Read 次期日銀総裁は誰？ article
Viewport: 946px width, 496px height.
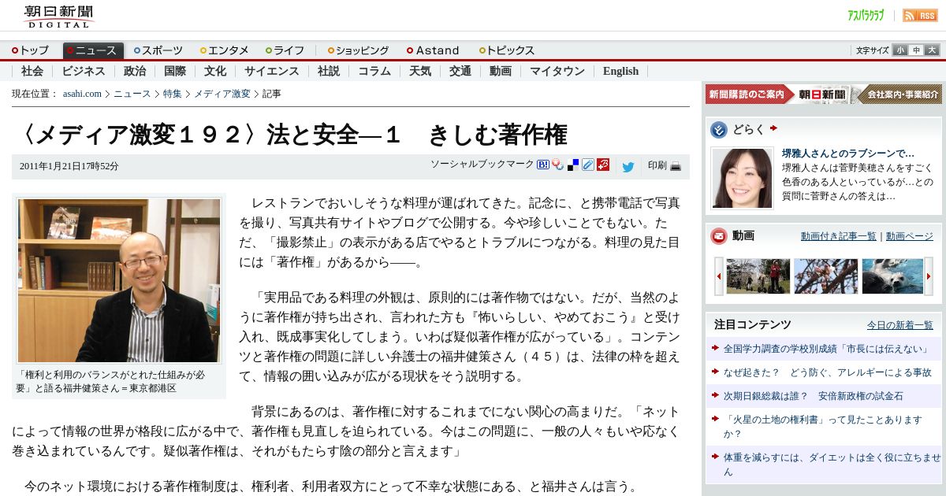[813, 396]
